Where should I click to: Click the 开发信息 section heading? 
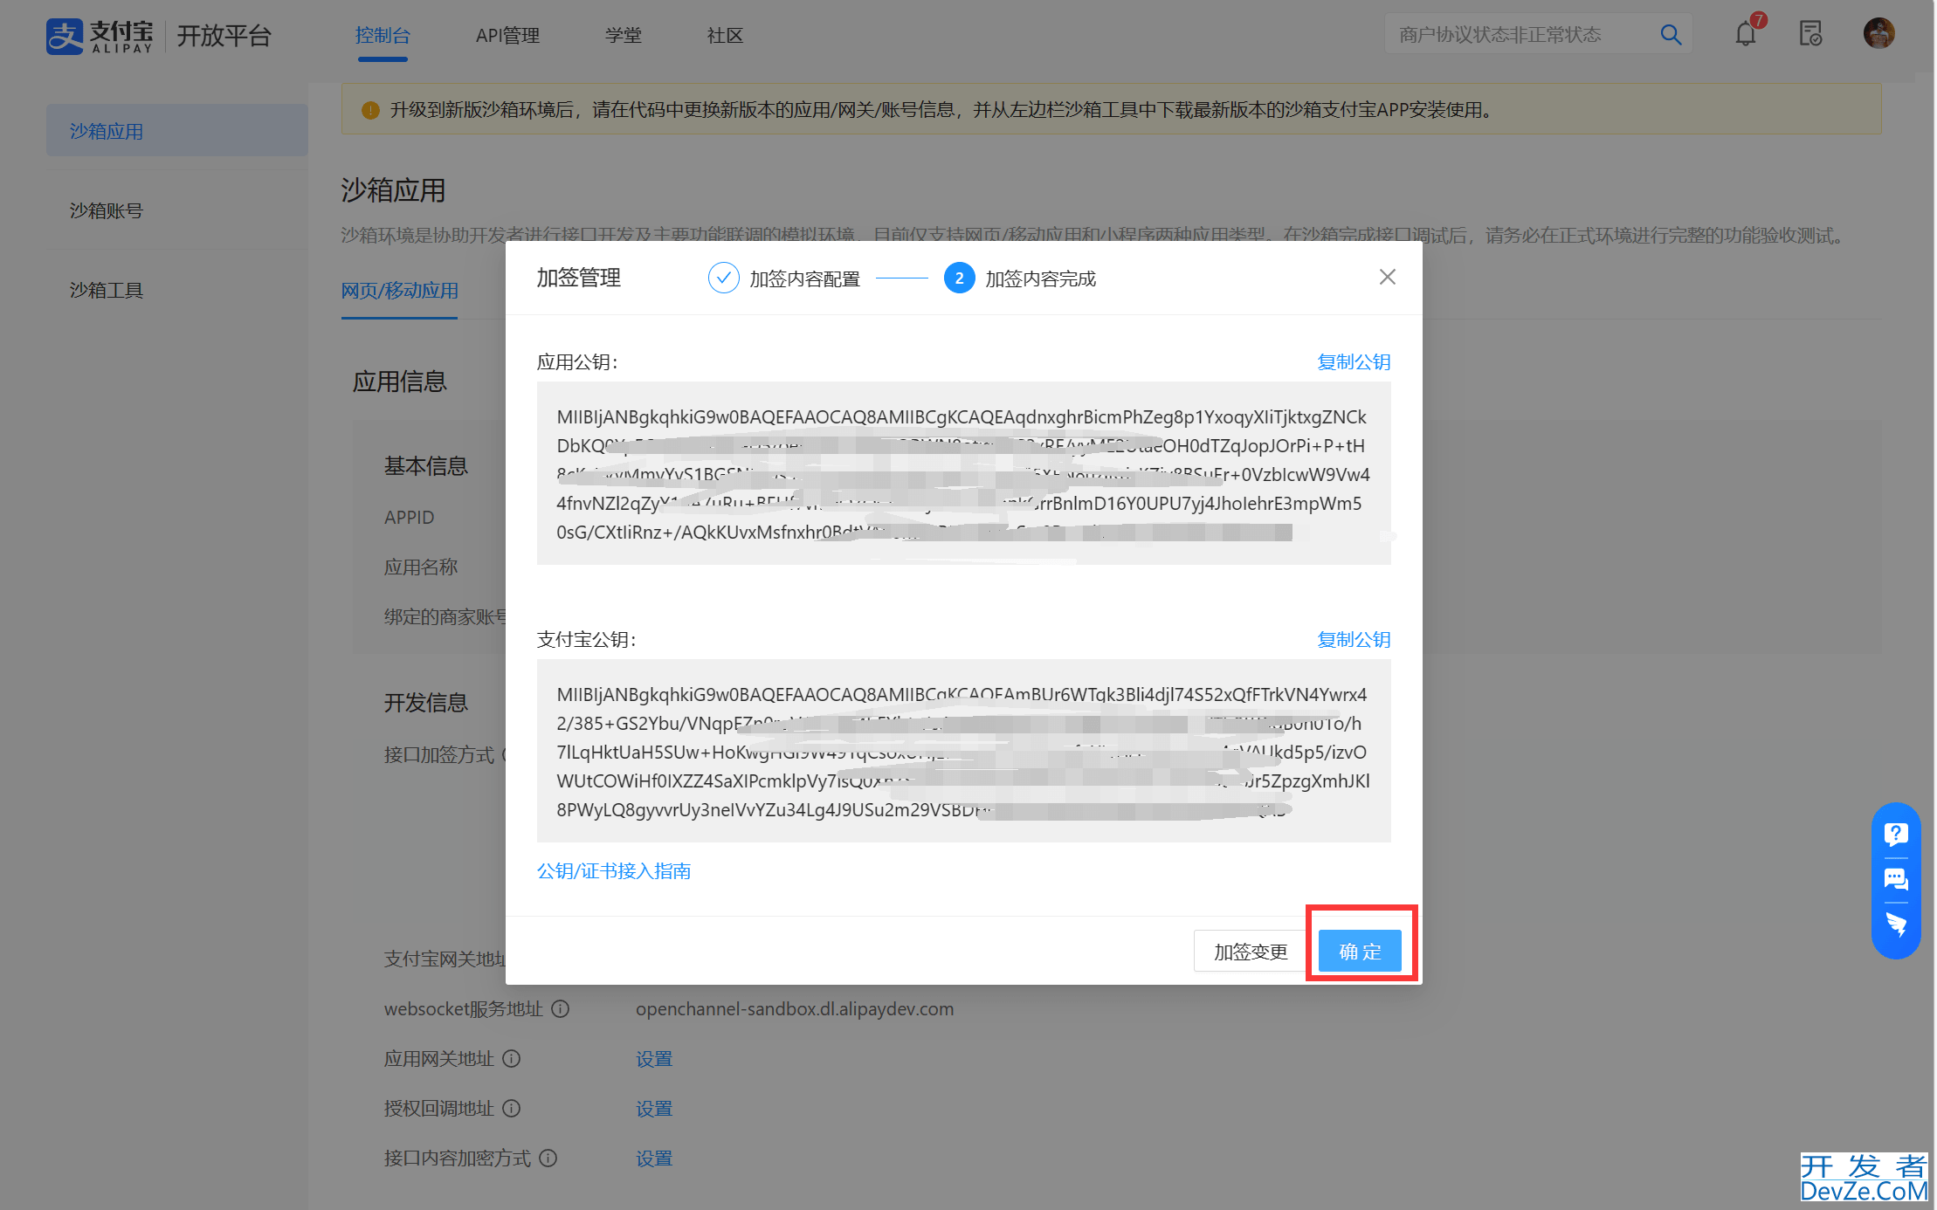[x=426, y=703]
